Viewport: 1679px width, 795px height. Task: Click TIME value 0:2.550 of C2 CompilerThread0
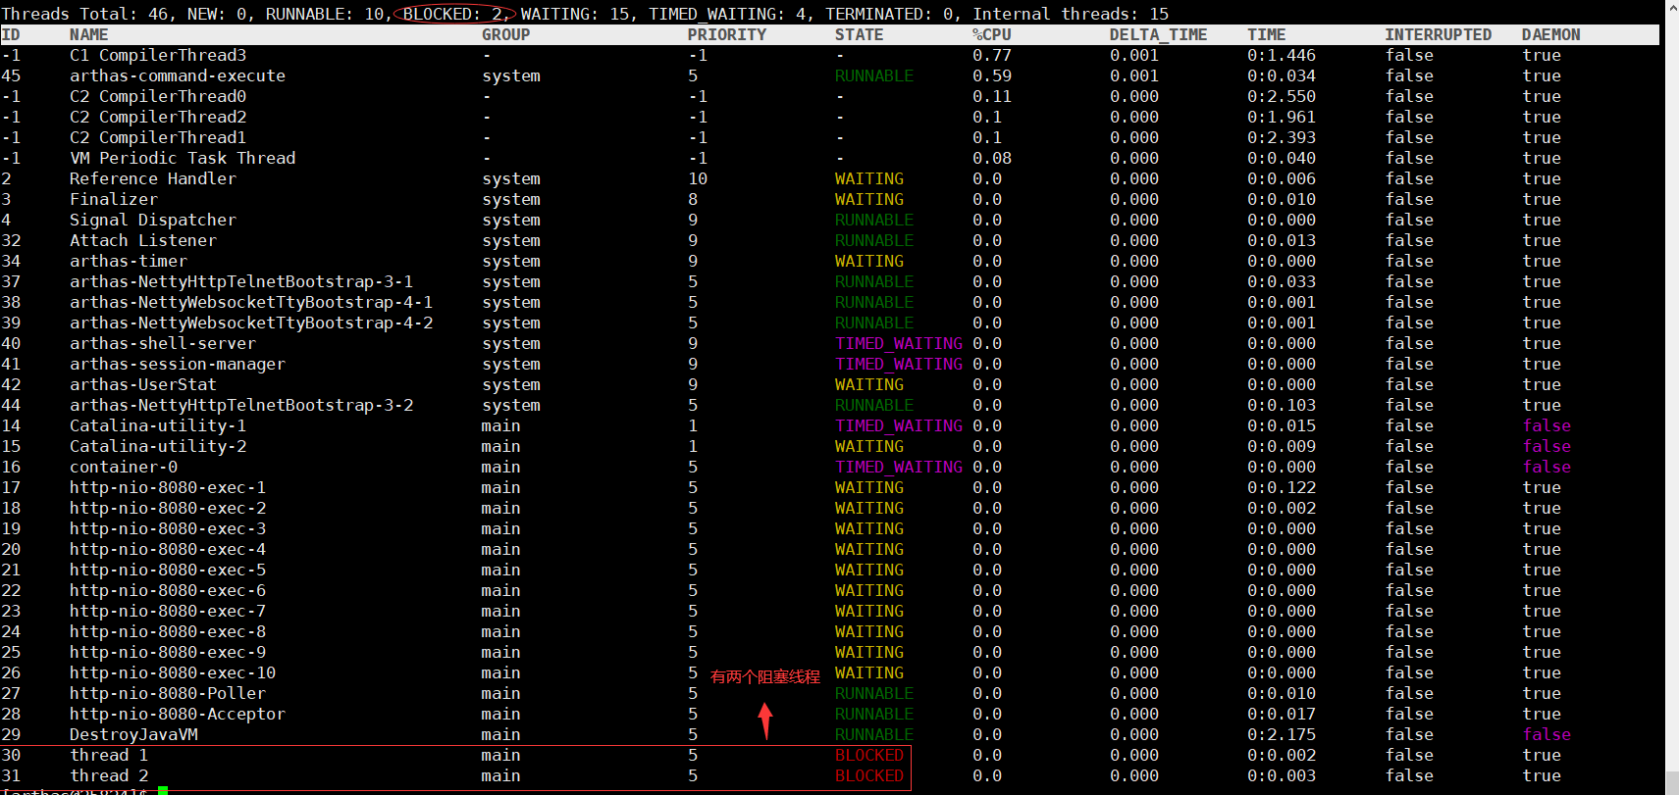[1282, 96]
